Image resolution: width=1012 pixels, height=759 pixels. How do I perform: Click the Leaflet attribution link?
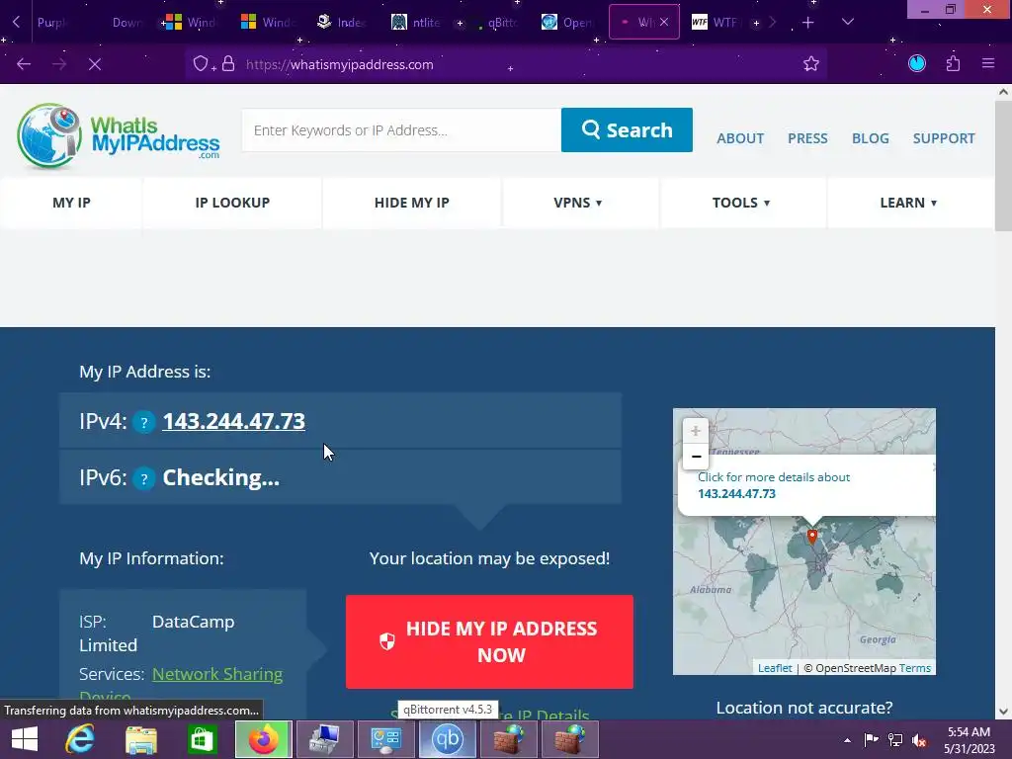[775, 668]
